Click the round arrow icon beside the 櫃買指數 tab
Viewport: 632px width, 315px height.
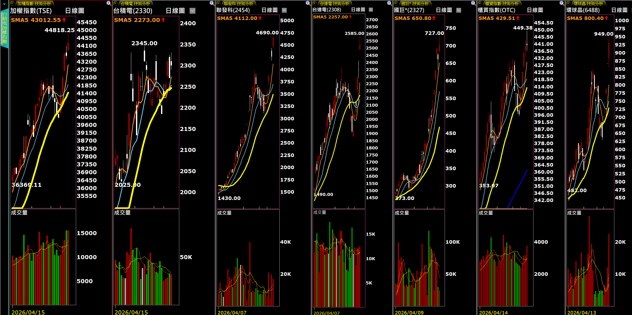pos(480,3)
